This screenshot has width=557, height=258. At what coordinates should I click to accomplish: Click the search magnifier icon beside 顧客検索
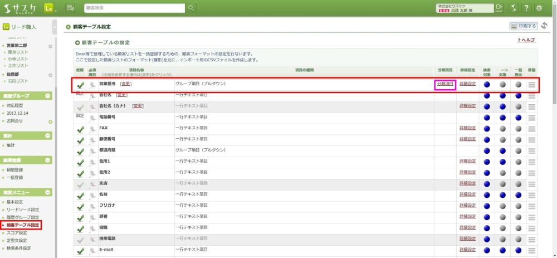point(191,8)
